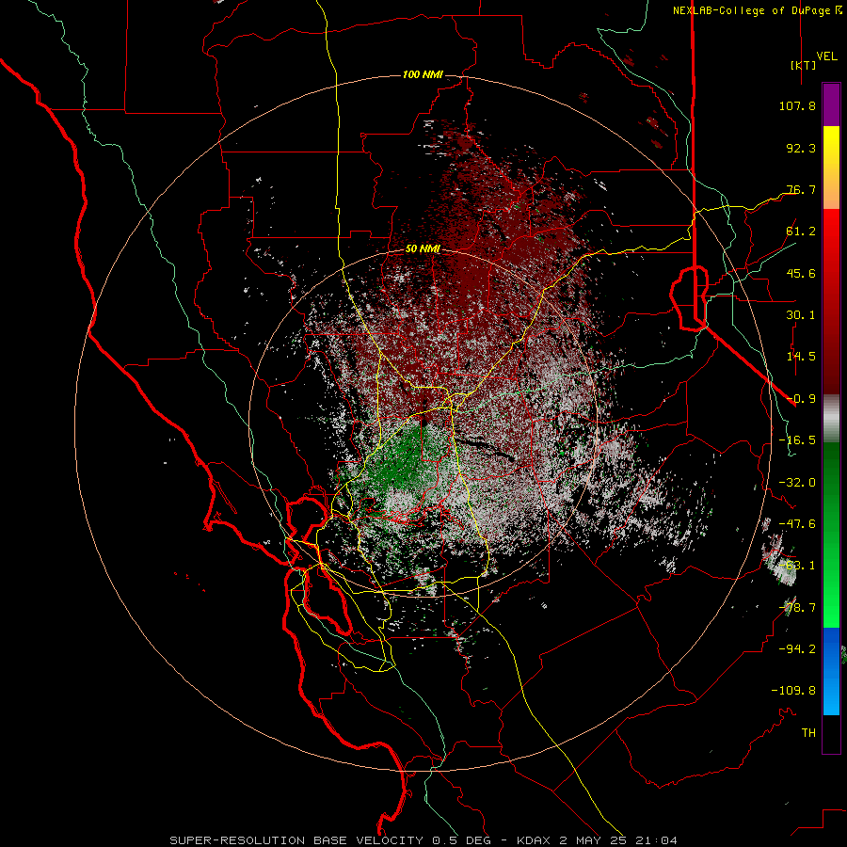847x847 pixels.
Task: Click the SUPER-RESOLUTION BASE VELOCITY caption text
Action: coord(298,840)
